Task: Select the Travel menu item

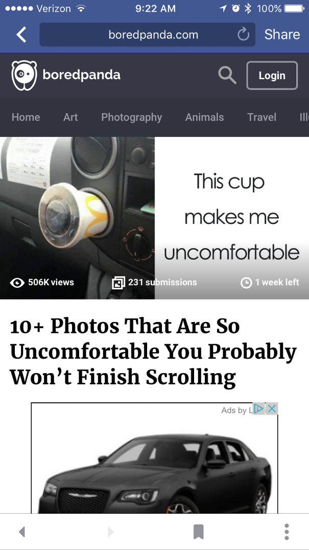Action: [262, 117]
